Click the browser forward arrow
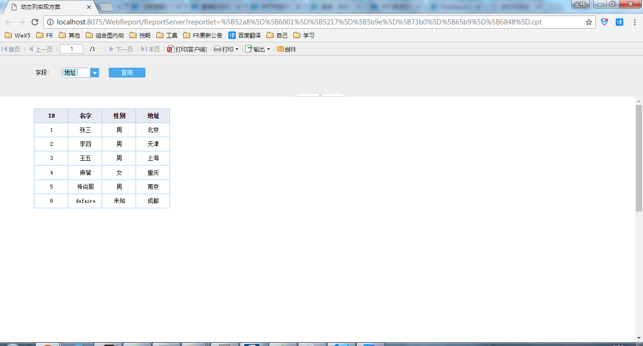643x346 pixels. 22,22
